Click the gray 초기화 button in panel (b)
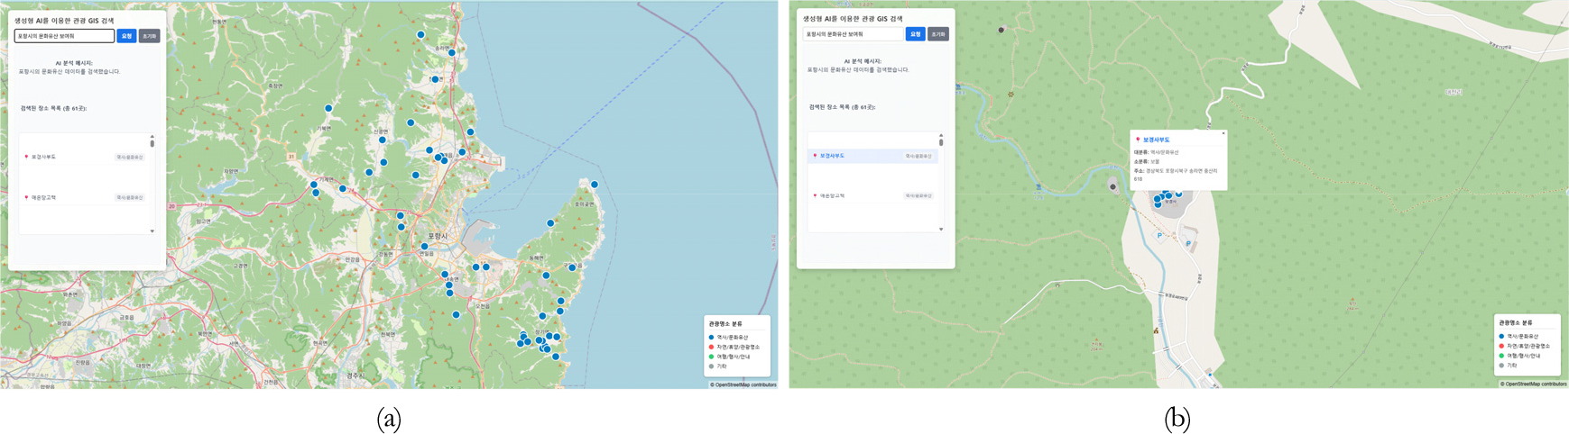 [x=938, y=34]
